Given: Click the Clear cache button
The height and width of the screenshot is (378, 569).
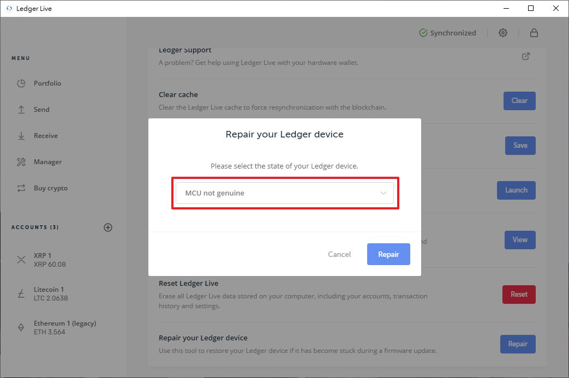Looking at the screenshot, I should pos(519,101).
